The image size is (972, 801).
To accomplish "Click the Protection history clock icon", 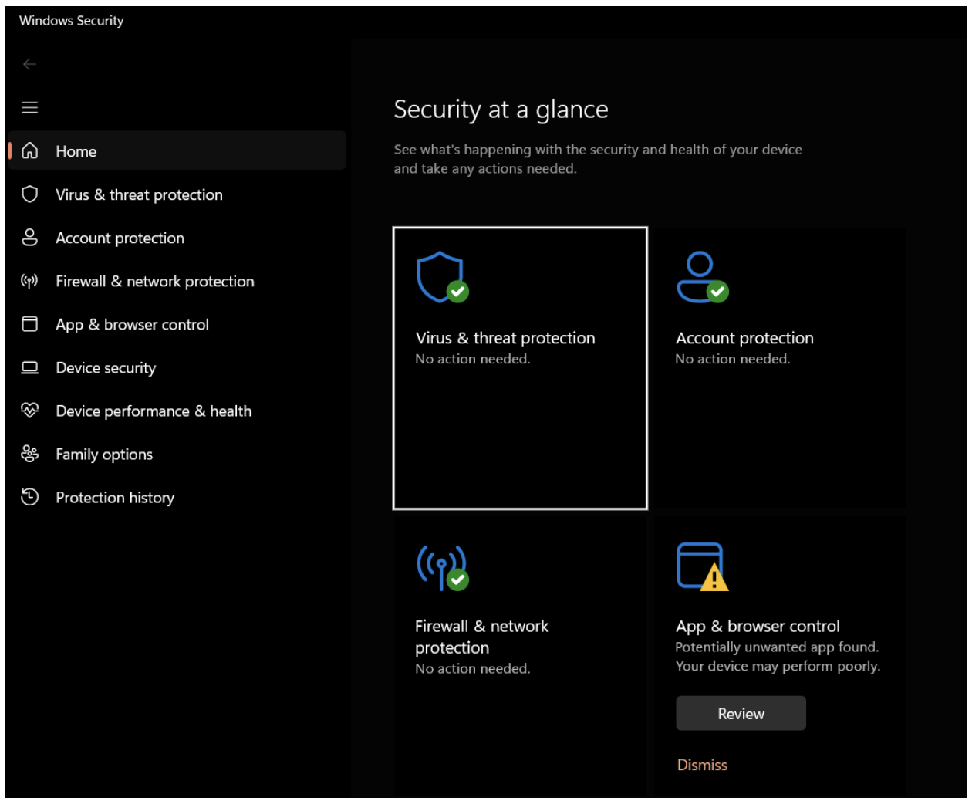I will 31,497.
